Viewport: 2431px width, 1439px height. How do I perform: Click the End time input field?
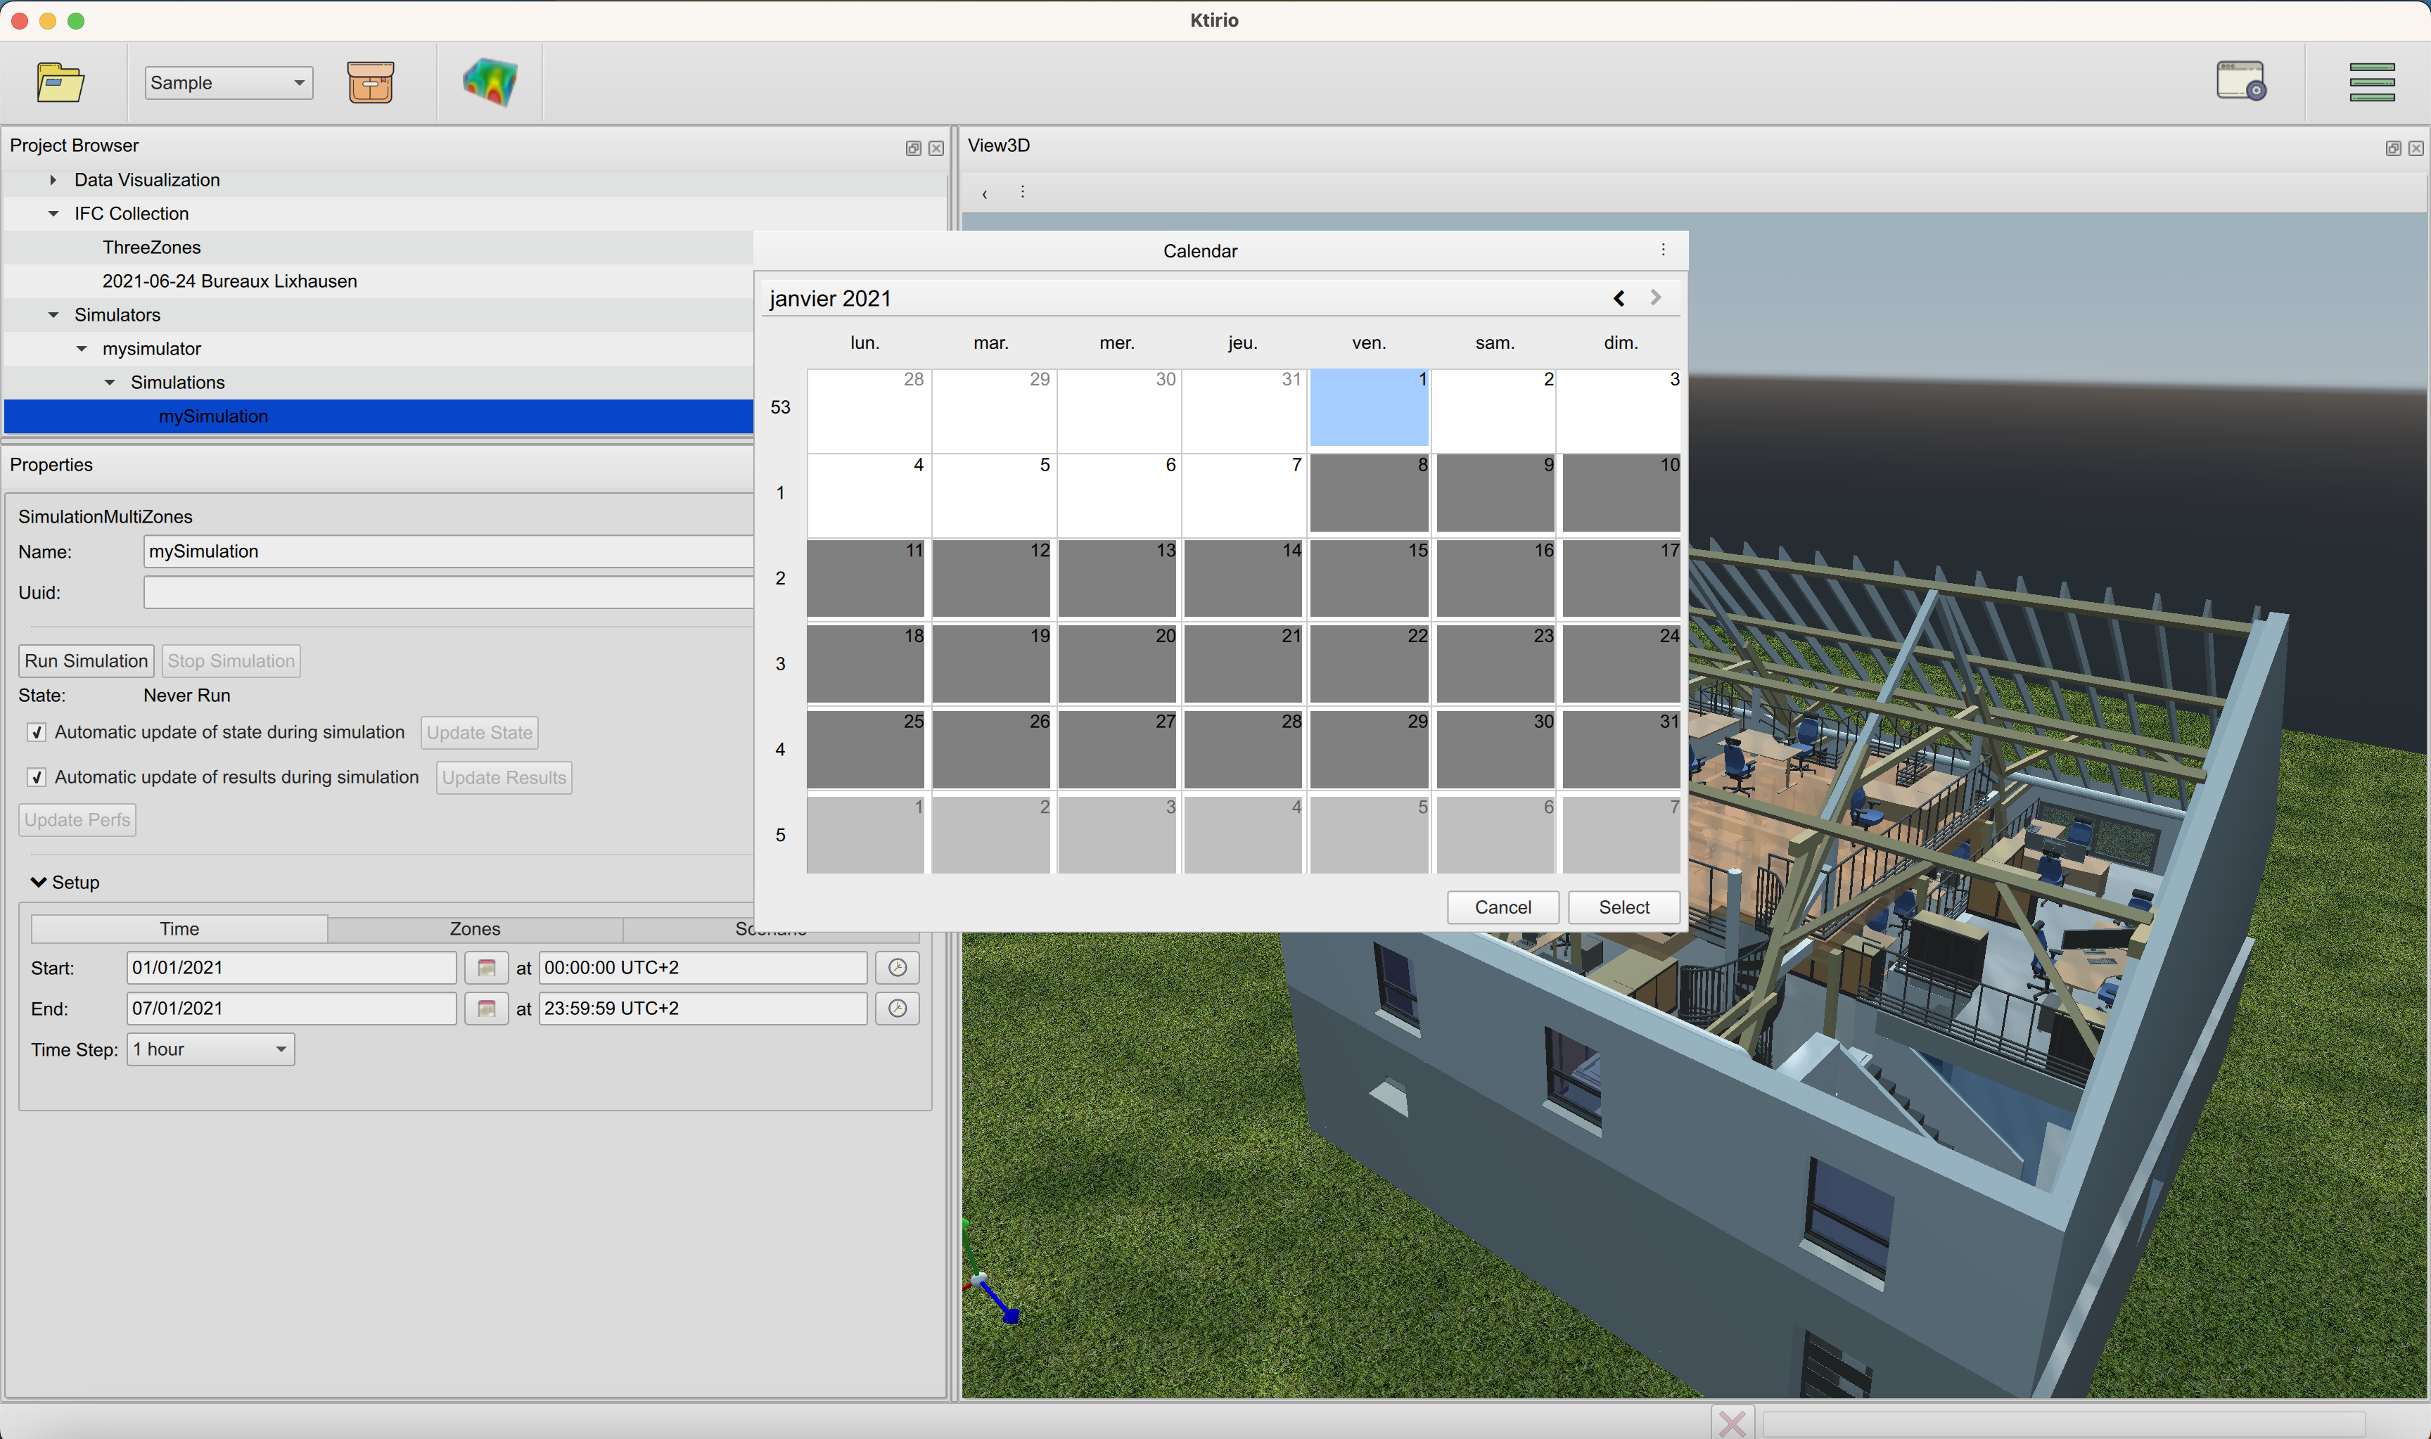click(x=703, y=1009)
